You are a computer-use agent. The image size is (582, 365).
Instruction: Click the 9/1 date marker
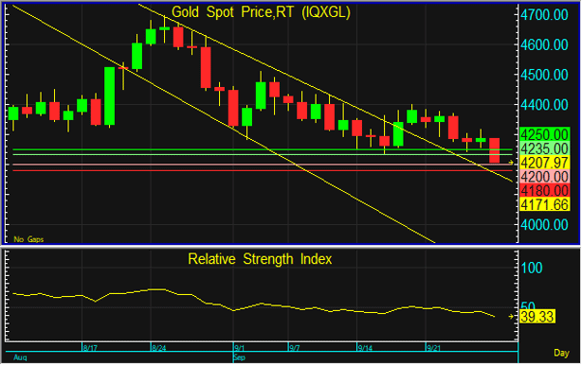point(240,348)
